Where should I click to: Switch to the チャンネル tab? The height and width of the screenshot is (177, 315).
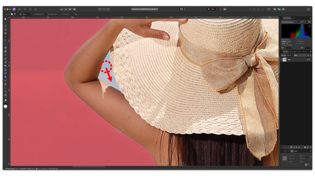click(293, 52)
